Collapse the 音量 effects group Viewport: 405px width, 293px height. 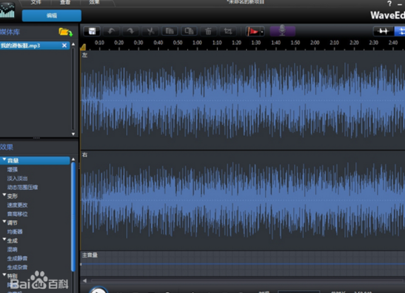click(4, 160)
